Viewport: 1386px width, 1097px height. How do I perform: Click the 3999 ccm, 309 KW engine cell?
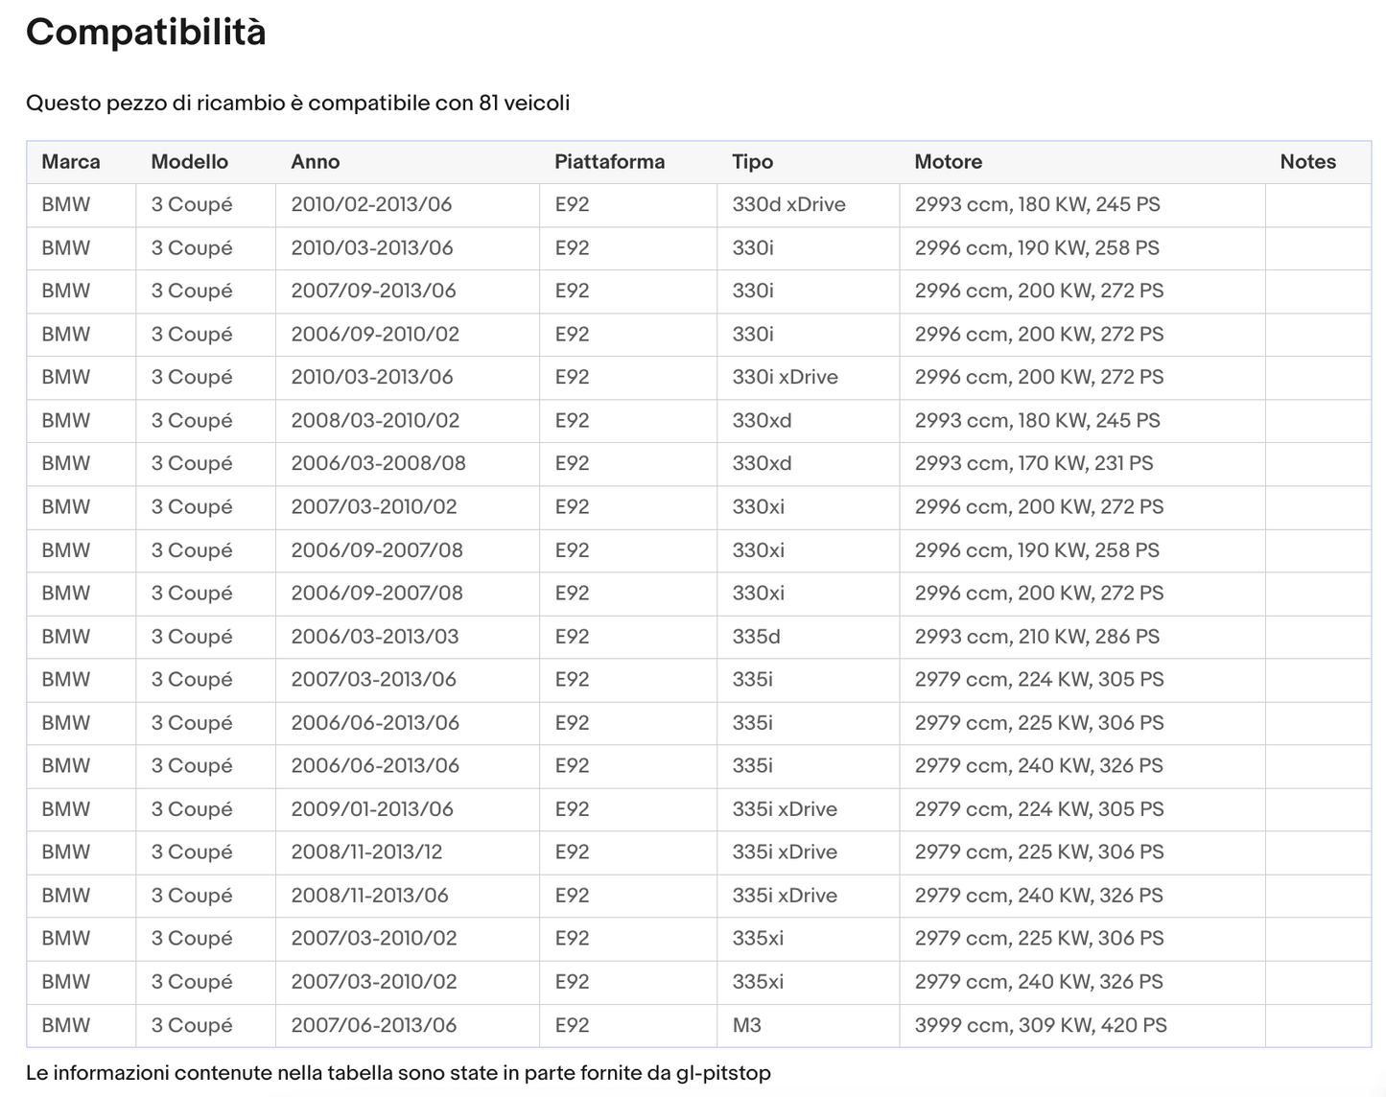[x=1083, y=1025]
